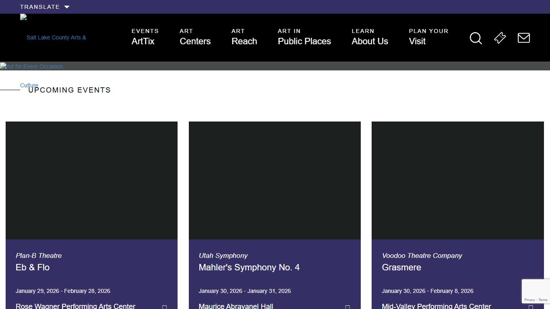Click the reCAPTCHA Privacy link
Image resolution: width=550 pixels, height=309 pixels.
click(529, 300)
